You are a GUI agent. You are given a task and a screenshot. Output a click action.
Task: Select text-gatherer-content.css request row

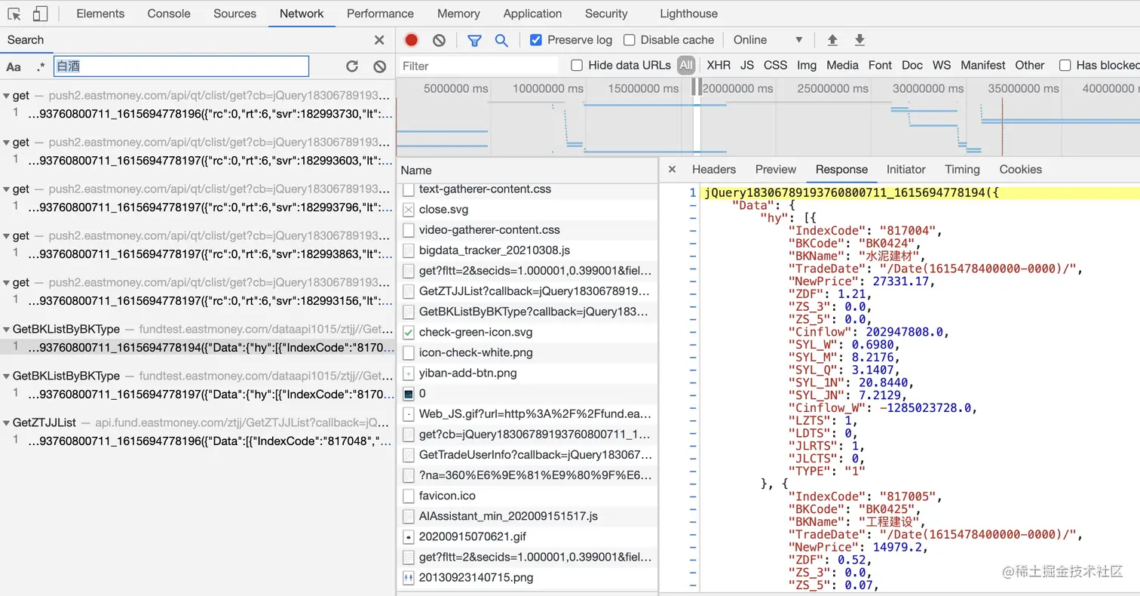(527, 189)
